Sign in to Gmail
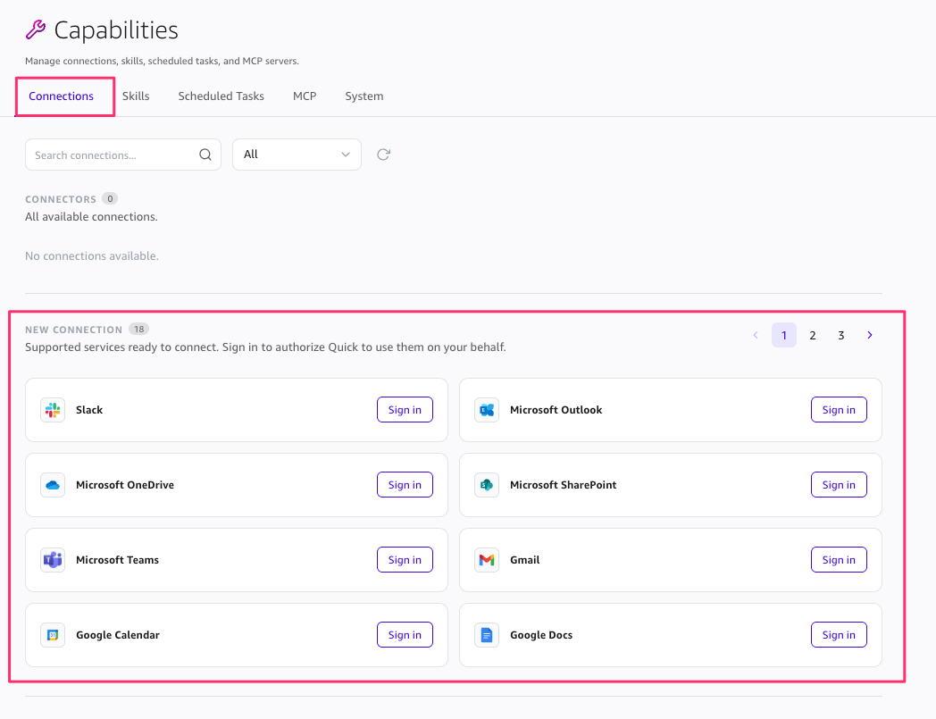Viewport: 936px width, 719px height. 839,559
